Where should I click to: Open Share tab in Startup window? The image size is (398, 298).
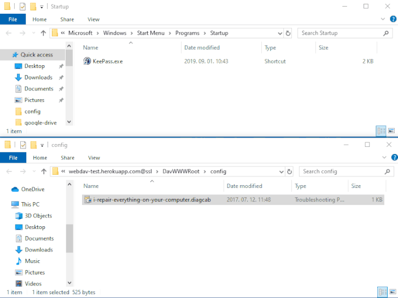67,19
